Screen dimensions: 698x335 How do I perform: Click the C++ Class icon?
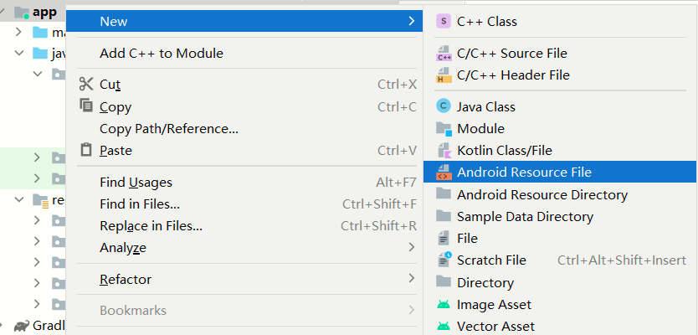pyautogui.click(x=444, y=22)
